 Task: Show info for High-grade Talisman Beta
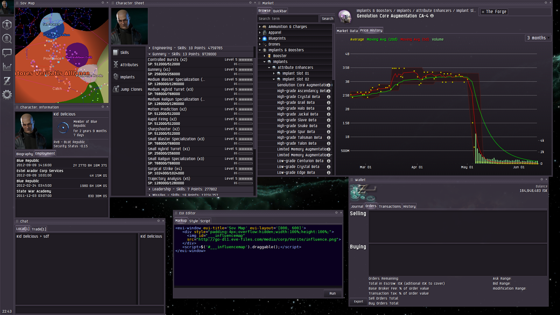(x=329, y=138)
